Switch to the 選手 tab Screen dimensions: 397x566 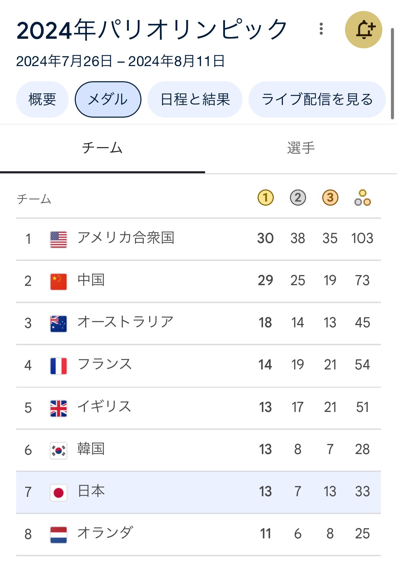point(301,148)
